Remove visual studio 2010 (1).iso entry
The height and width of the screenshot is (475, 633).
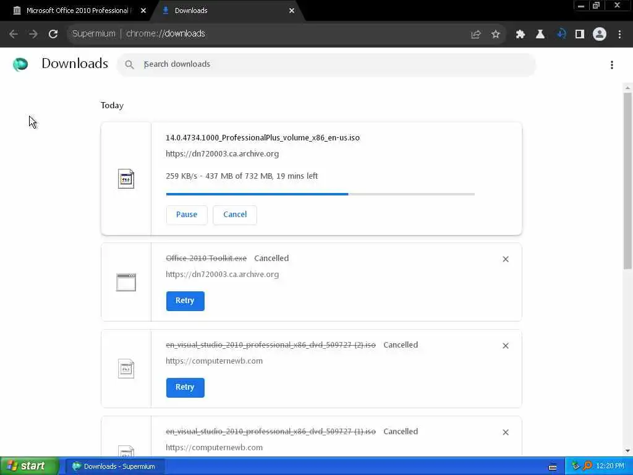pos(506,432)
